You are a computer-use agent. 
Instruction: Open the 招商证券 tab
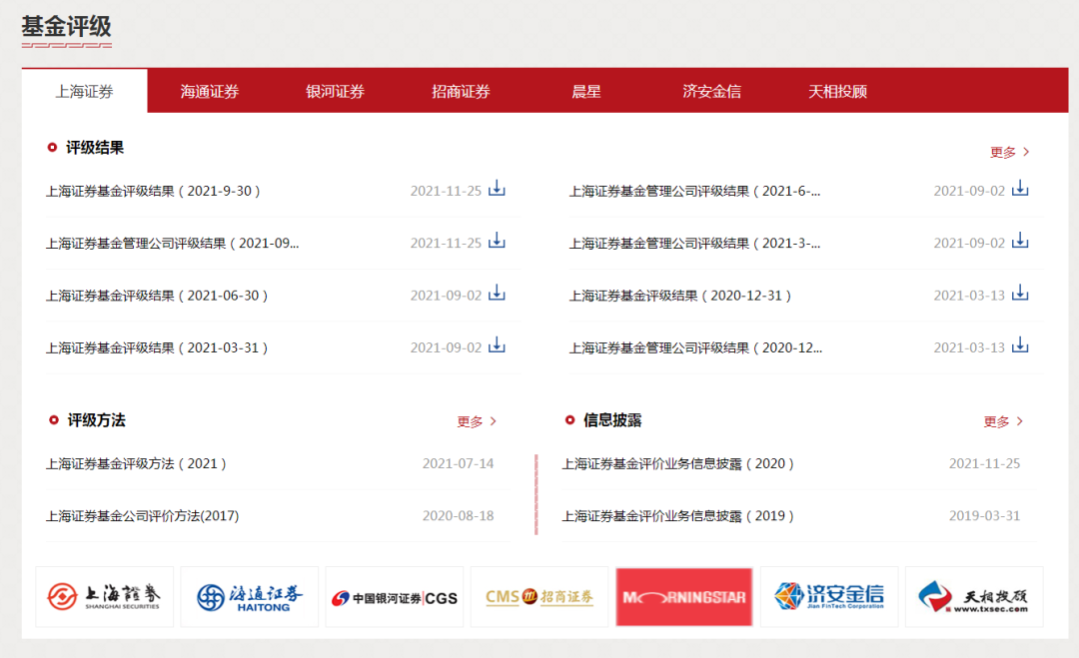(x=461, y=91)
